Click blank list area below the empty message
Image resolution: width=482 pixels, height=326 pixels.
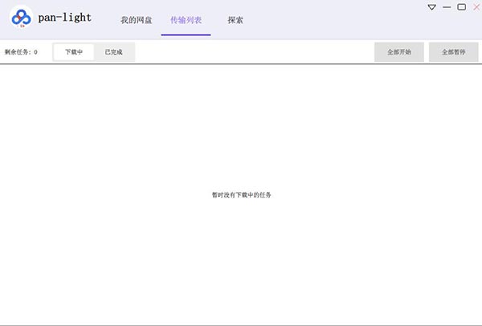(x=241, y=265)
